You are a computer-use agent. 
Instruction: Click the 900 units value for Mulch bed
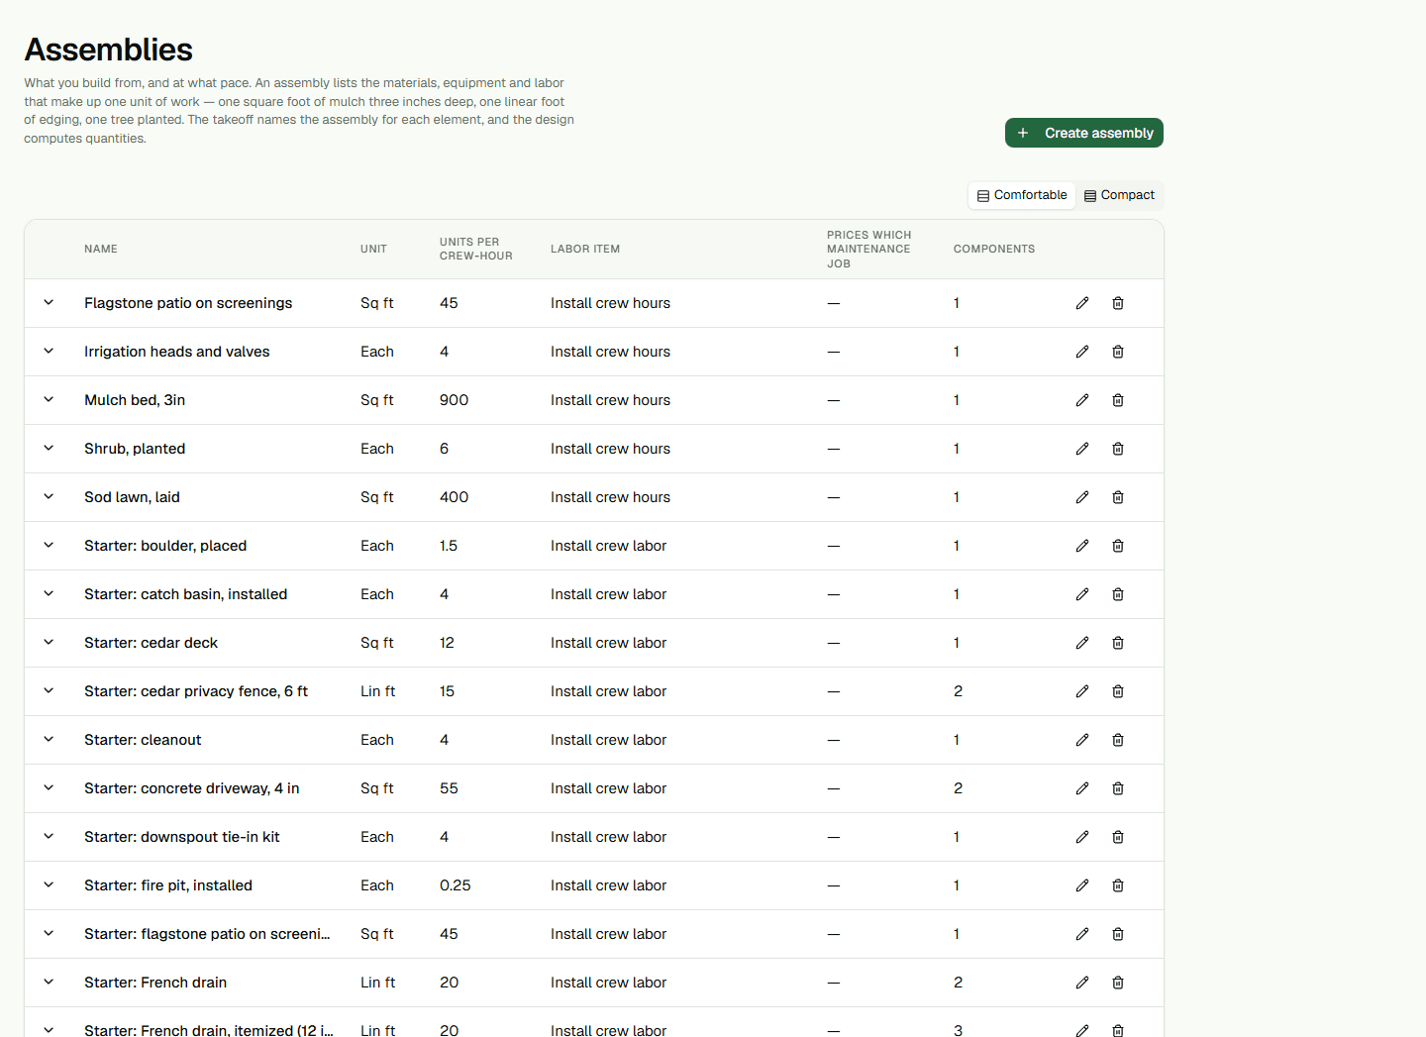tap(455, 400)
